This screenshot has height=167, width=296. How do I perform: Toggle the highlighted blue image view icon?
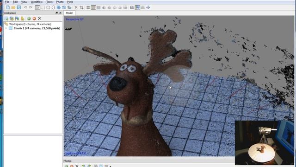click(137, 7)
